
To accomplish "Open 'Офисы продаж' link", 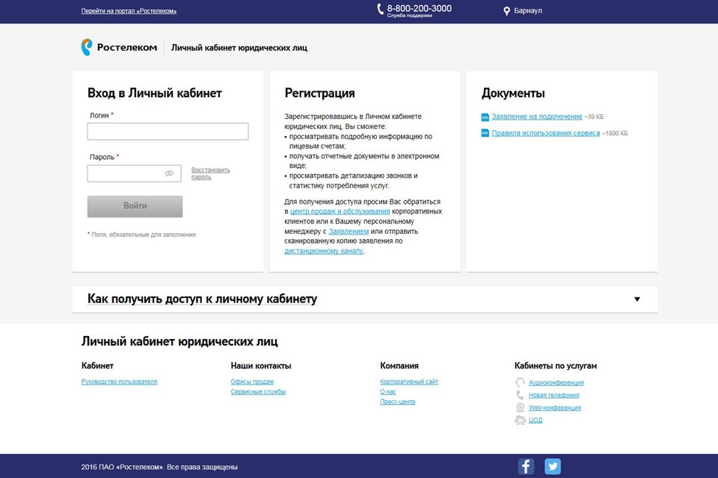I will click(252, 382).
